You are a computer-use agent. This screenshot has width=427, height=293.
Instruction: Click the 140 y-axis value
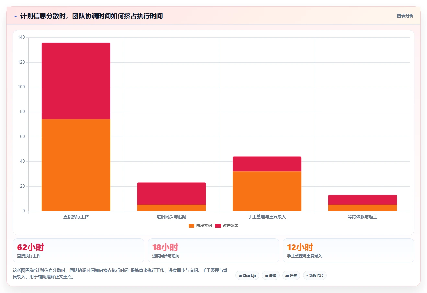pos(21,37)
